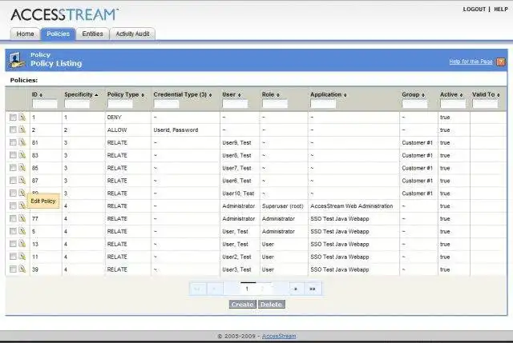Screen dimensions: 513x343
Task: Sort by Credential Type (3) arrows
Action: [x=210, y=95]
